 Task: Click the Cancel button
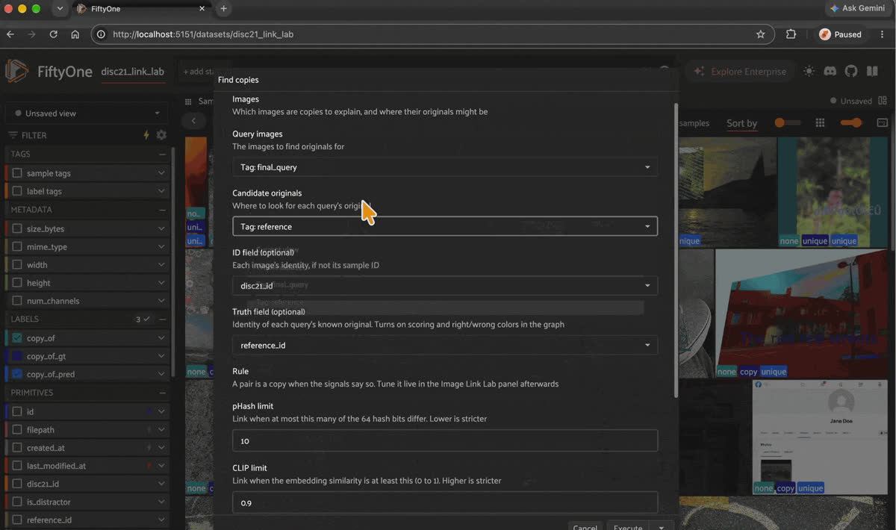(585, 527)
